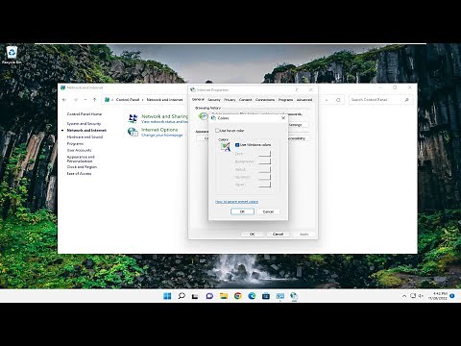The image size is (461, 346).
Task: Open File Explorer from taskbar
Action: pyautogui.click(x=224, y=296)
